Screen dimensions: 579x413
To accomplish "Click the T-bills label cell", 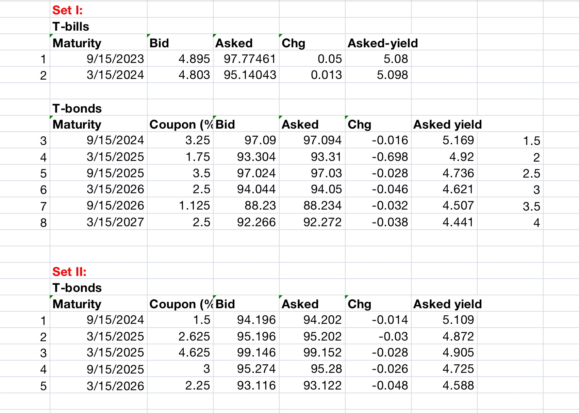I will click(x=98, y=26).
